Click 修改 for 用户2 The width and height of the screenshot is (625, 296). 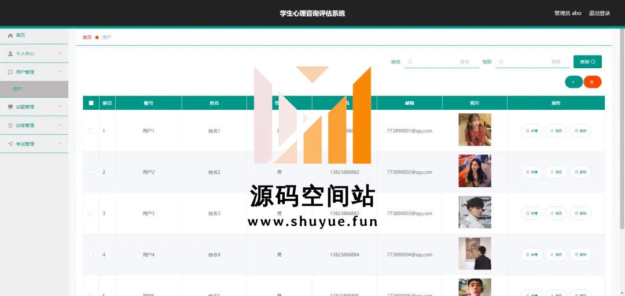556,172
